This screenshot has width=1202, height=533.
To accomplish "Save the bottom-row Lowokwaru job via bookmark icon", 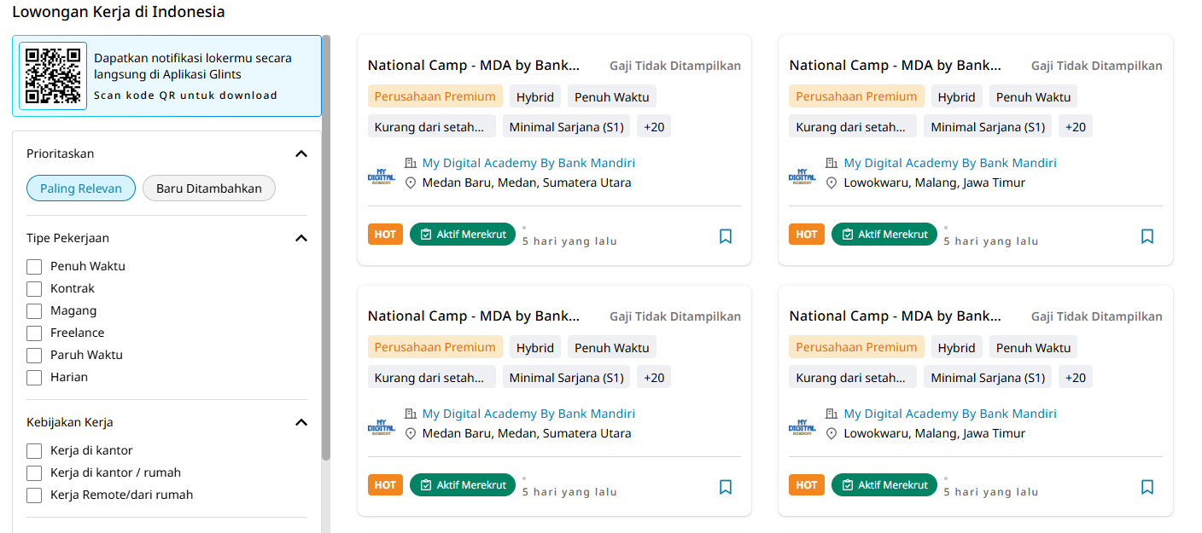I will pyautogui.click(x=1147, y=487).
